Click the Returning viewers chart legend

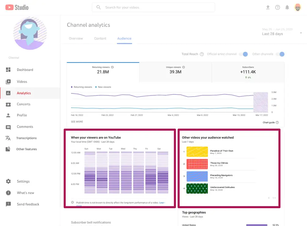click(81, 87)
